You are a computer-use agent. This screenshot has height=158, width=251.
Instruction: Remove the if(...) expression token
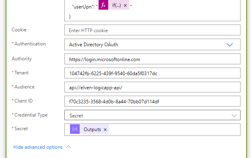[125, 6]
